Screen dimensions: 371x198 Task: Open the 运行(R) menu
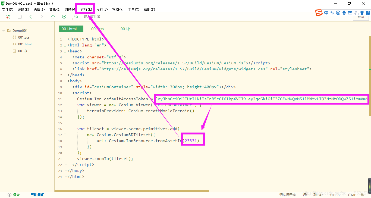tap(86, 10)
